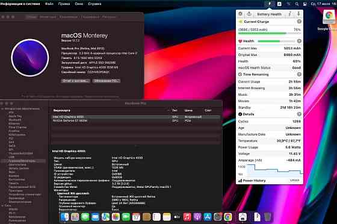
Task: Open Photos from the Dock
Action: tap(116, 217)
